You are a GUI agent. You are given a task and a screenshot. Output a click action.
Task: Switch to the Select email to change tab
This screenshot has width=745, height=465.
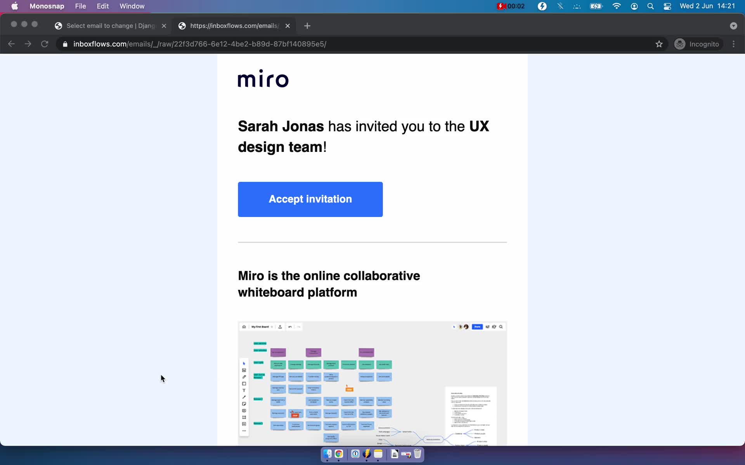coord(111,26)
